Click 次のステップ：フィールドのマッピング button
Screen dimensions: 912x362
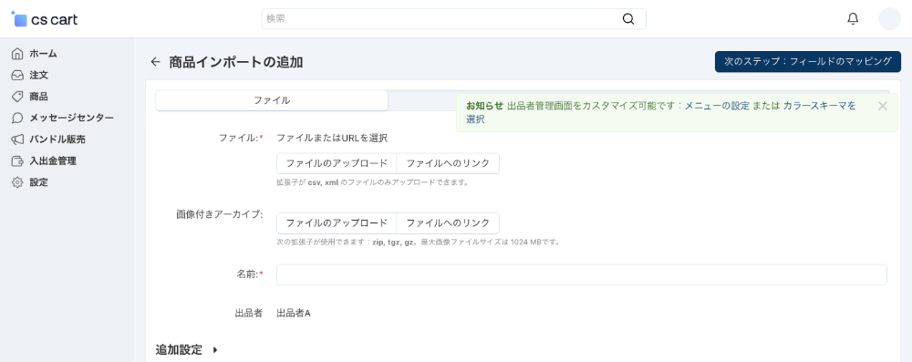pos(807,61)
